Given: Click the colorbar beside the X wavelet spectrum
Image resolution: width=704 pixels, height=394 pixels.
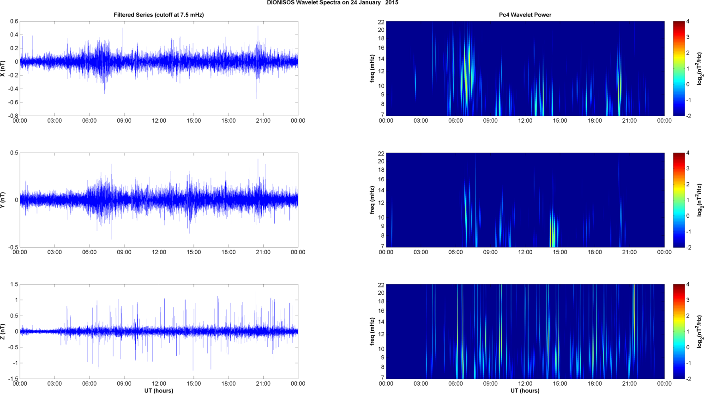Looking at the screenshot, I should [679, 68].
